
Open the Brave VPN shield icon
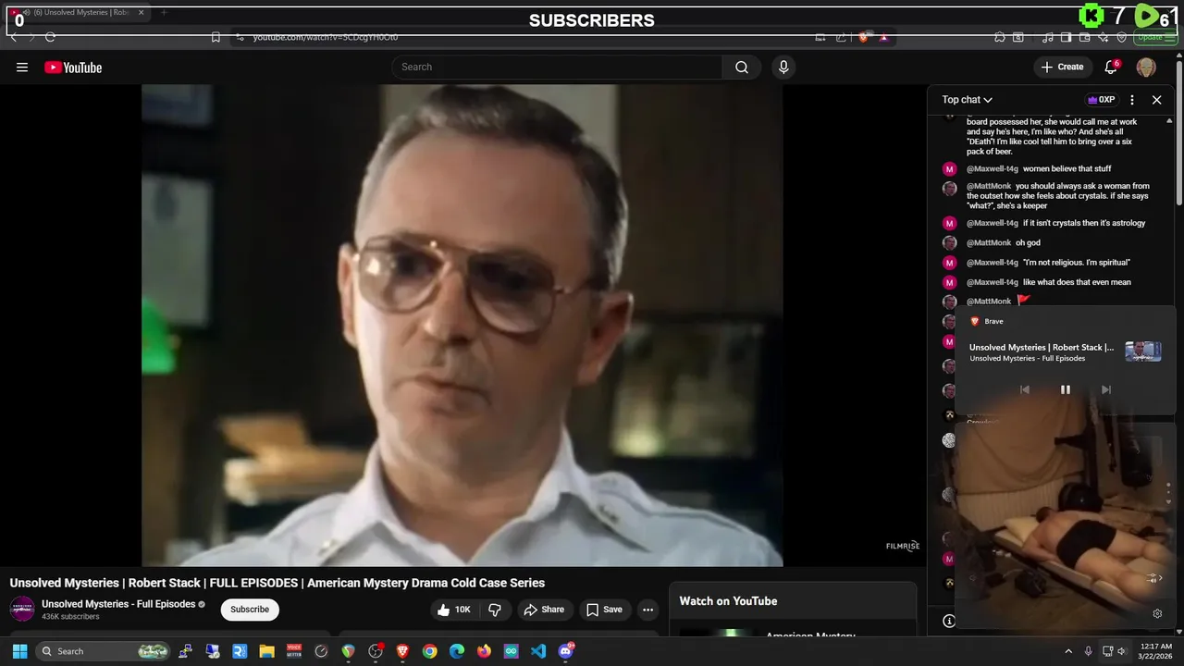[1121, 37]
